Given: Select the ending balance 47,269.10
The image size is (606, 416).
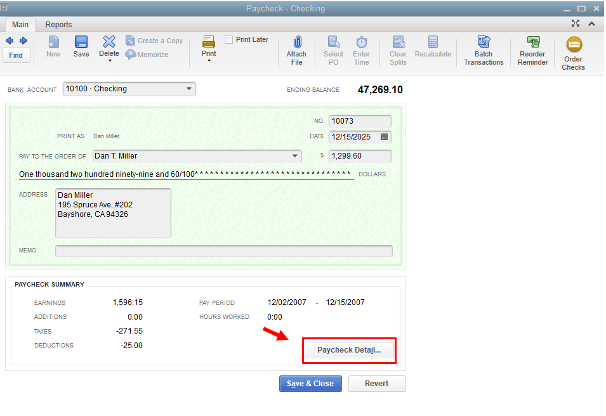Looking at the screenshot, I should [380, 89].
